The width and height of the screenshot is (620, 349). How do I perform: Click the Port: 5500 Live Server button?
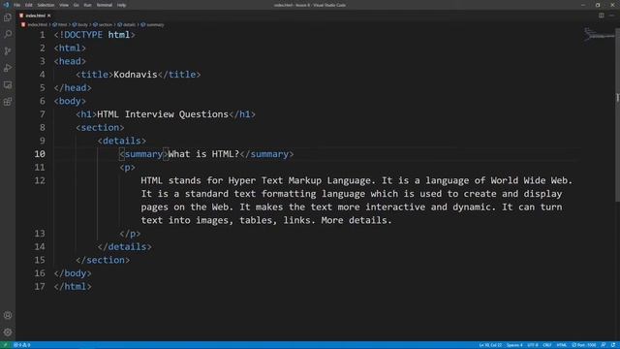coord(584,345)
